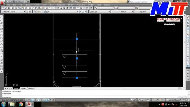Screen dimensions: 190x107
Task: Click the Help question mark icon
Action: click(91, 8)
